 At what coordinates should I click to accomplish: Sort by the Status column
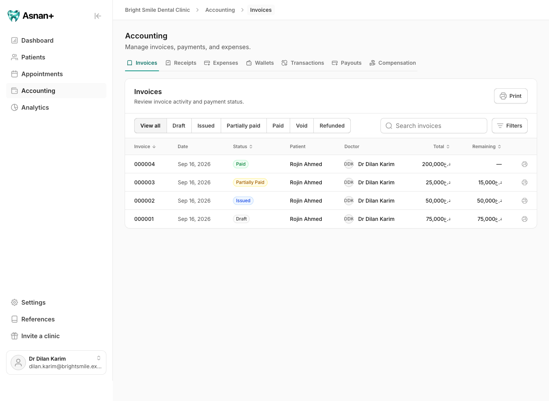pos(243,147)
